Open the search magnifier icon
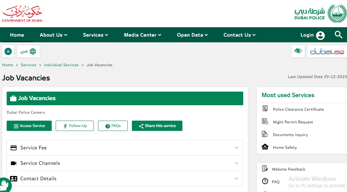Viewport: 347px width, 192px height. point(338,34)
